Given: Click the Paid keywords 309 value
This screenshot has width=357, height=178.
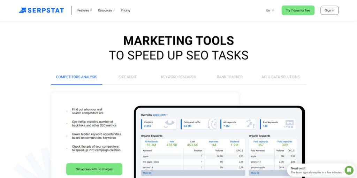Looking at the screenshot, I should (x=284, y=145).
